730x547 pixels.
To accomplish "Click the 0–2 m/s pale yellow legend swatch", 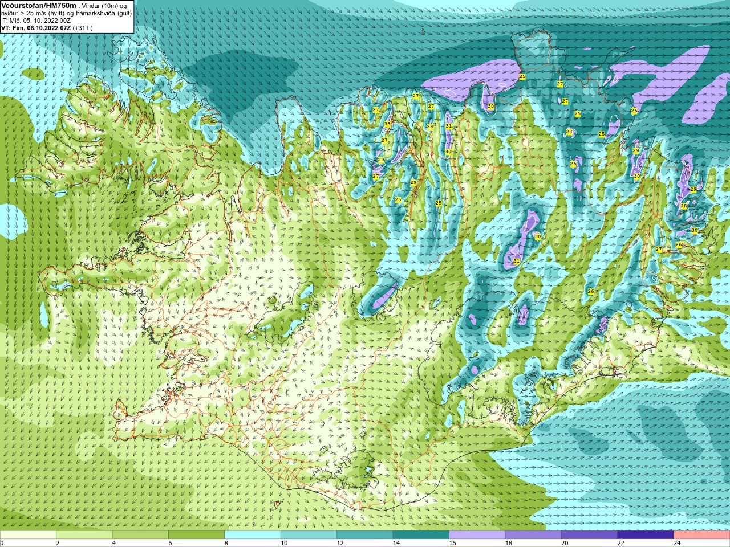I will click(x=28, y=535).
